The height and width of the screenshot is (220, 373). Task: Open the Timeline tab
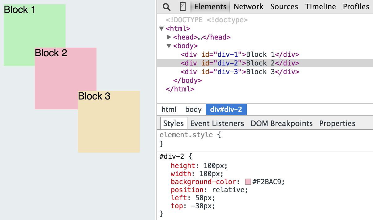pyautogui.click(x=320, y=7)
